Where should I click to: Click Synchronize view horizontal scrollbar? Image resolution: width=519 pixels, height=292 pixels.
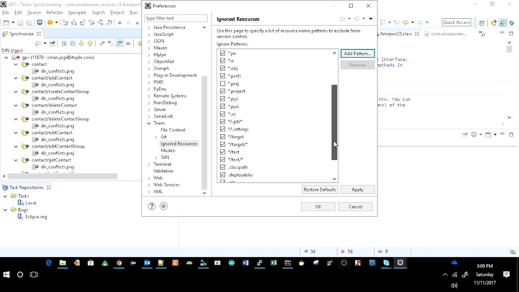tap(62, 176)
